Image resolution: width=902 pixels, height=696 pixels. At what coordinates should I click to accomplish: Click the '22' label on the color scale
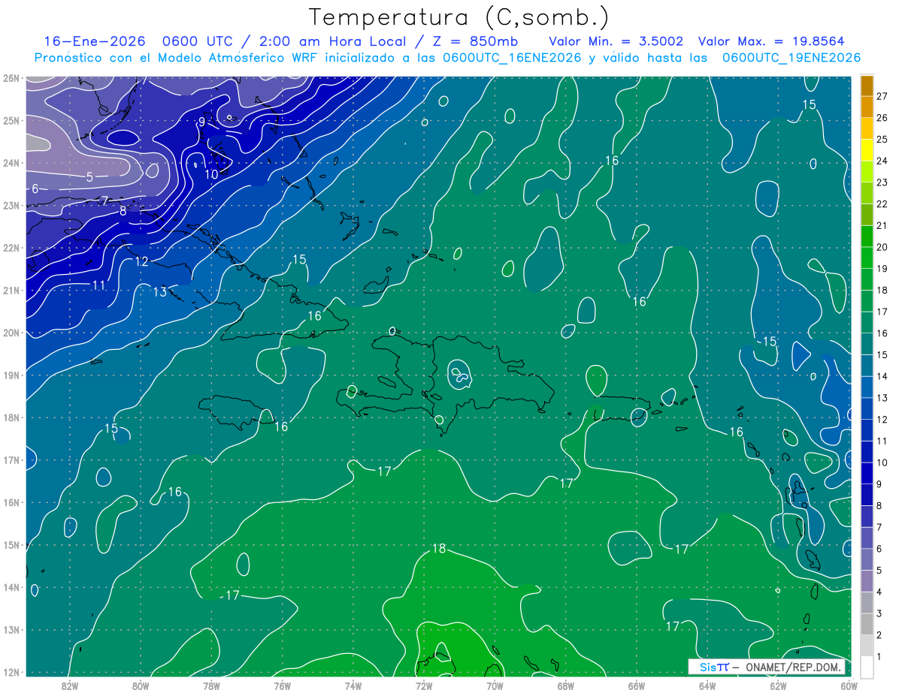point(882,204)
